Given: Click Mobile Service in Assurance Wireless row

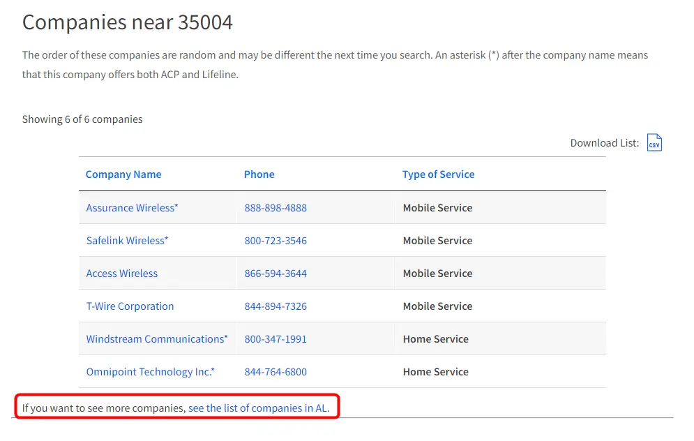Looking at the screenshot, I should point(438,208).
